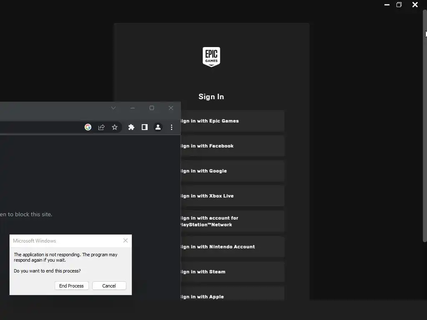Click Cancel in not responding dialog
The width and height of the screenshot is (427, 320).
point(109,286)
